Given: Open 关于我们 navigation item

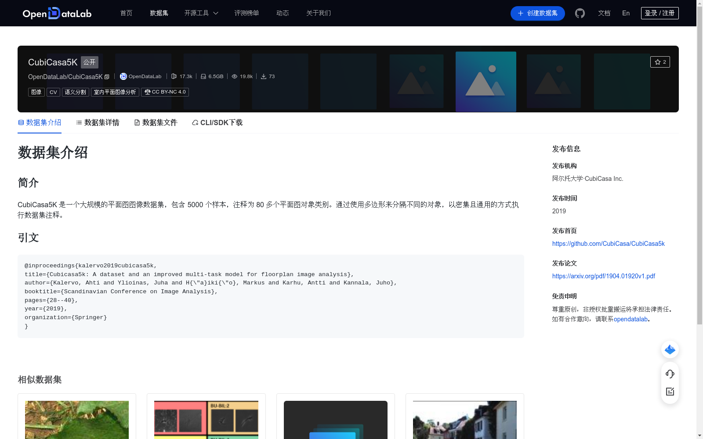Looking at the screenshot, I should [x=319, y=13].
